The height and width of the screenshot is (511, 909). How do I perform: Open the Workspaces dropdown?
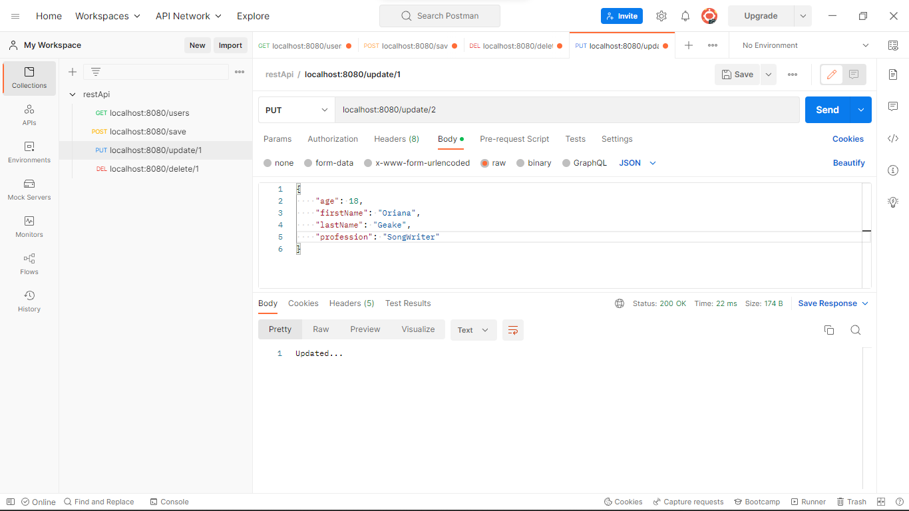coord(108,16)
